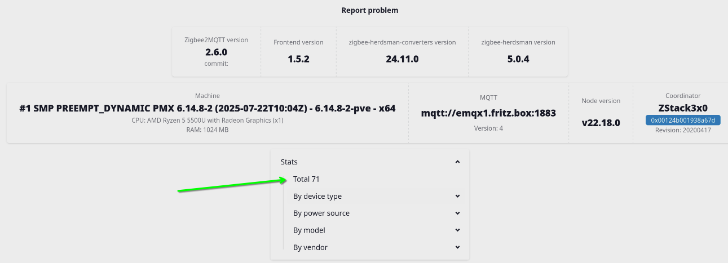
Task: Select the 'By model' label
Action: click(x=309, y=230)
